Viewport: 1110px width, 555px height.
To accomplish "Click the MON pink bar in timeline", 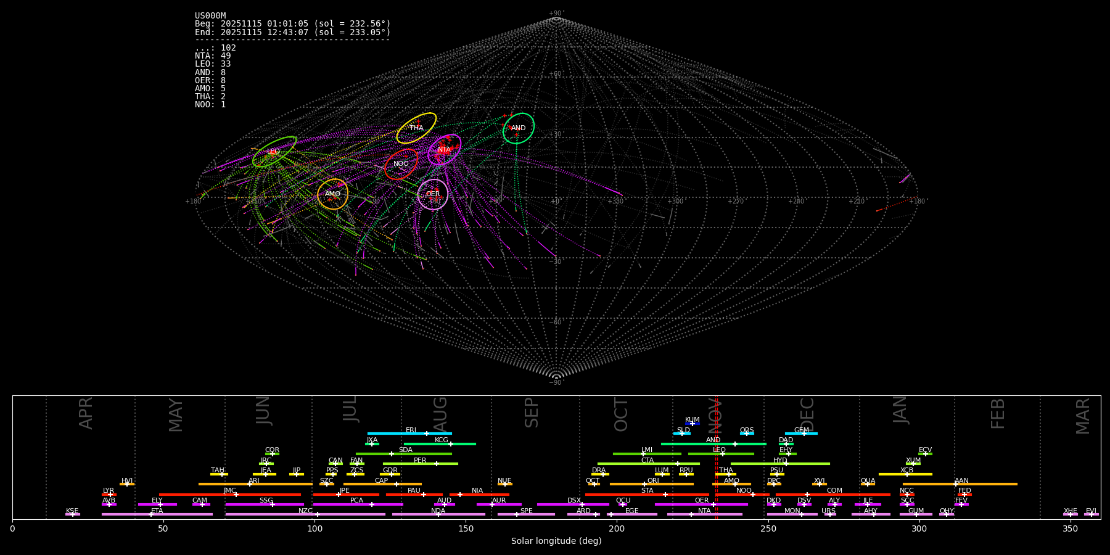I will 792,514.
